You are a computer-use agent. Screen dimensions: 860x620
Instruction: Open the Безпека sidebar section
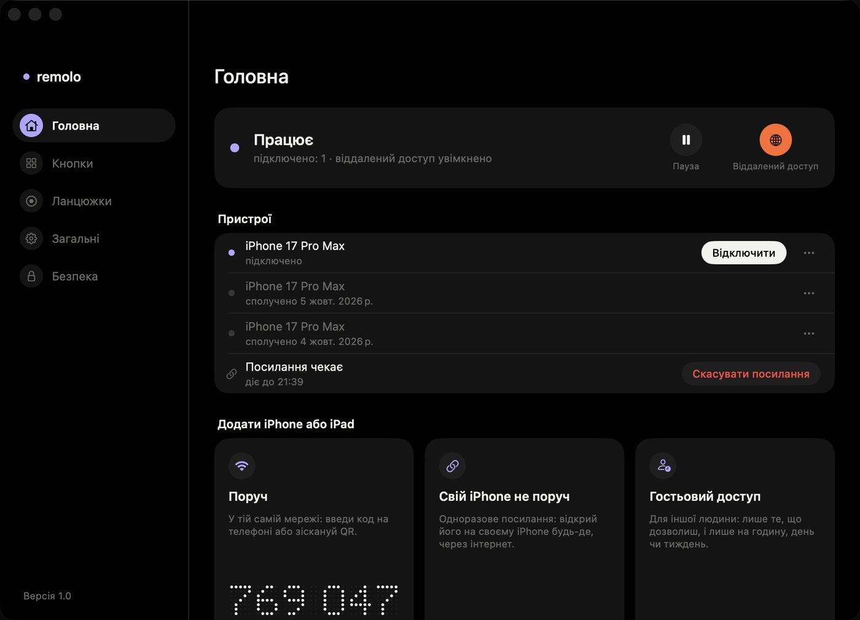point(94,276)
